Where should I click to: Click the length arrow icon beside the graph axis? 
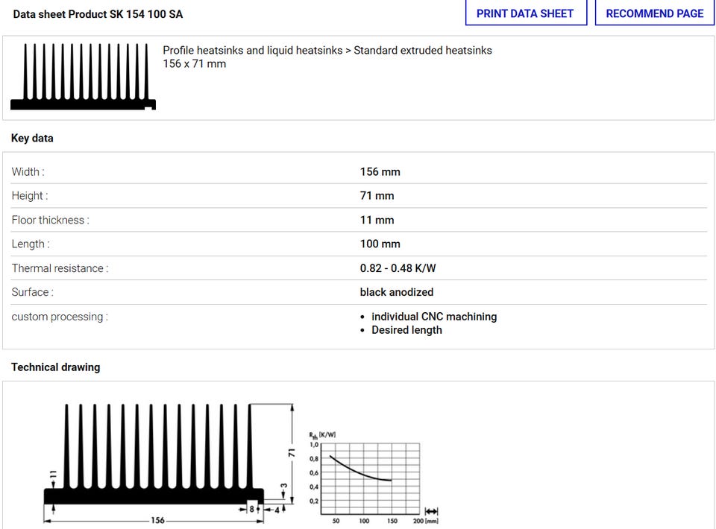pos(431,511)
